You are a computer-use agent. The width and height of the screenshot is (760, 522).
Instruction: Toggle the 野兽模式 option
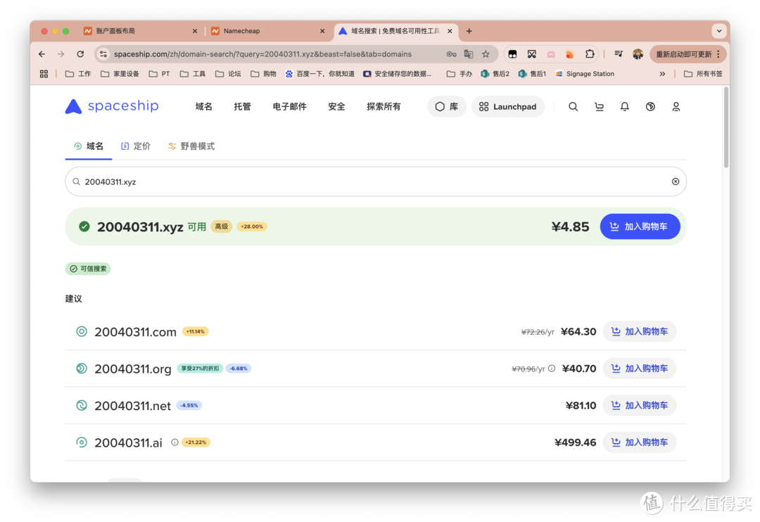click(x=191, y=146)
